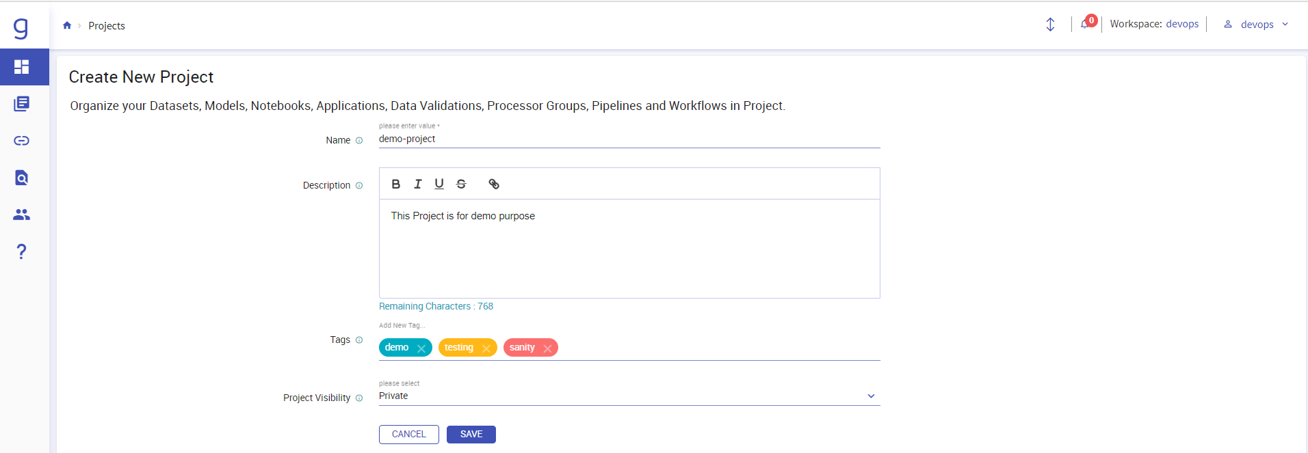This screenshot has width=1308, height=453.
Task: Click the Projects breadcrumb item
Action: 107,26
